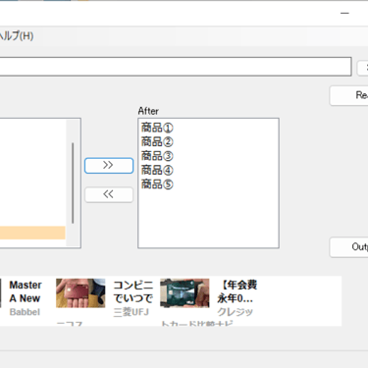
Task: Minimize the window
Action: coord(344,13)
